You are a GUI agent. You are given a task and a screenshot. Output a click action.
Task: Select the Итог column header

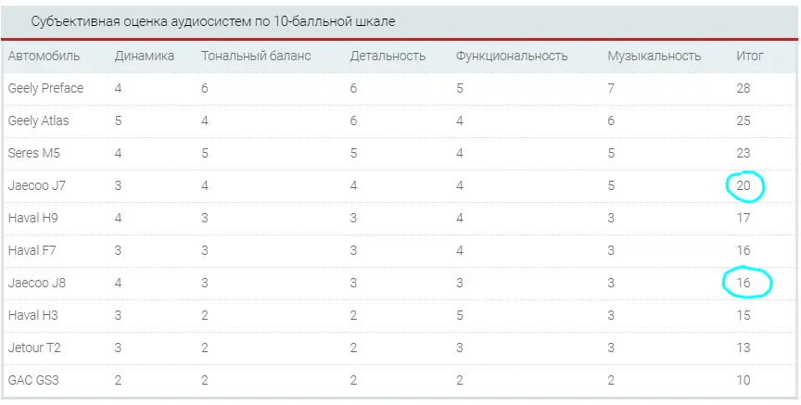coord(749,56)
